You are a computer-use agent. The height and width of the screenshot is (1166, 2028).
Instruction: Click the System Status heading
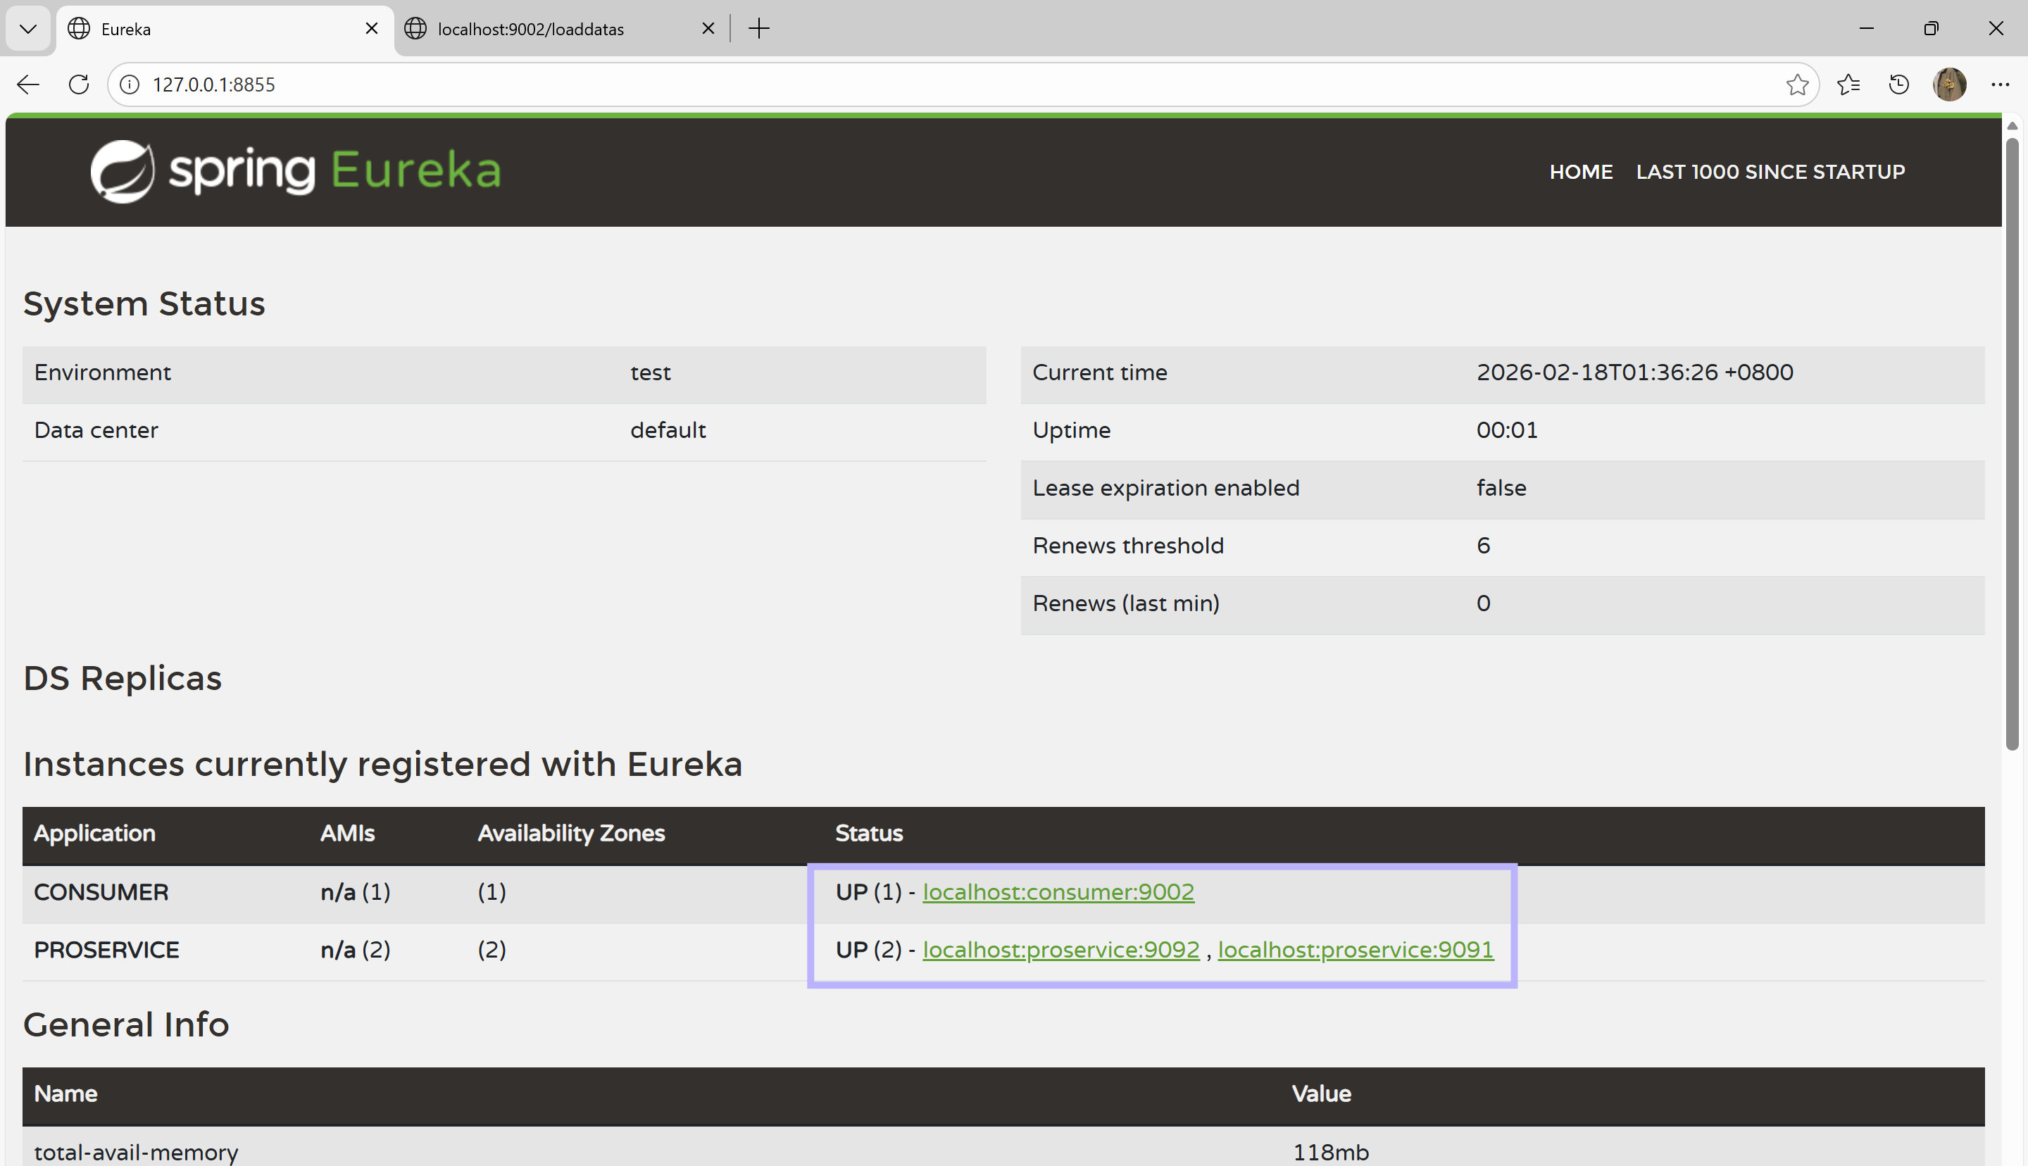[x=144, y=303]
